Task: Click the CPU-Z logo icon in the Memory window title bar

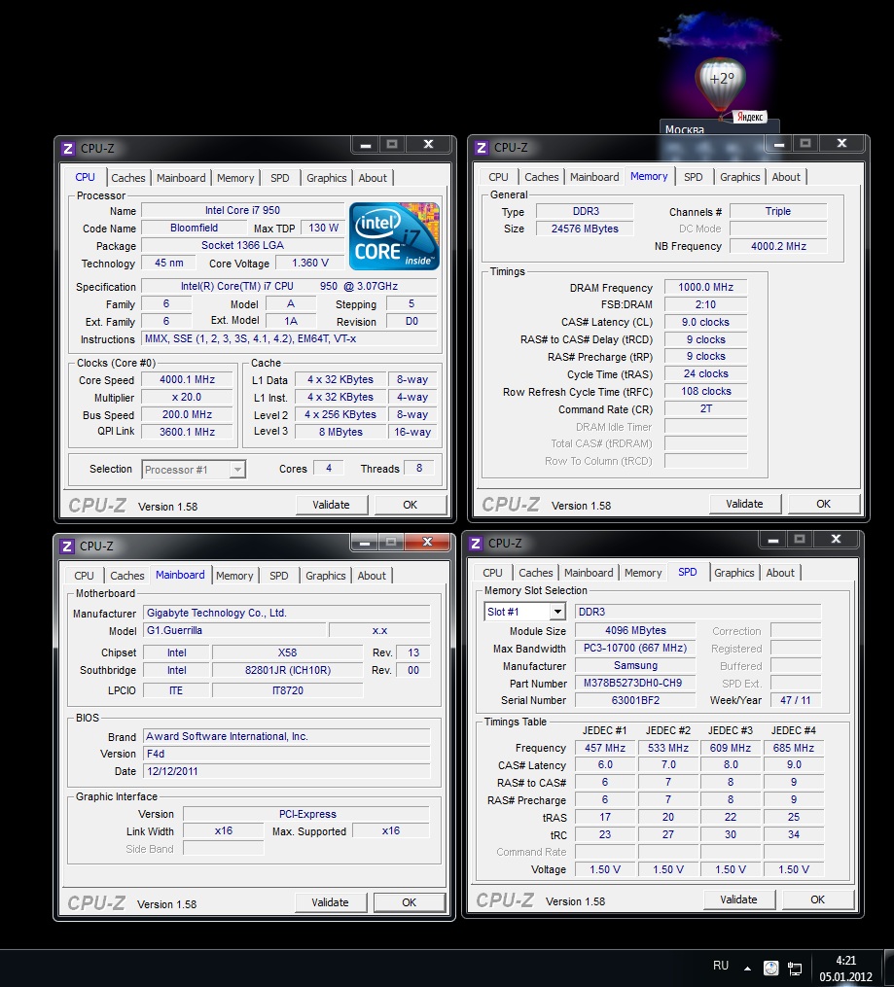Action: [482, 148]
